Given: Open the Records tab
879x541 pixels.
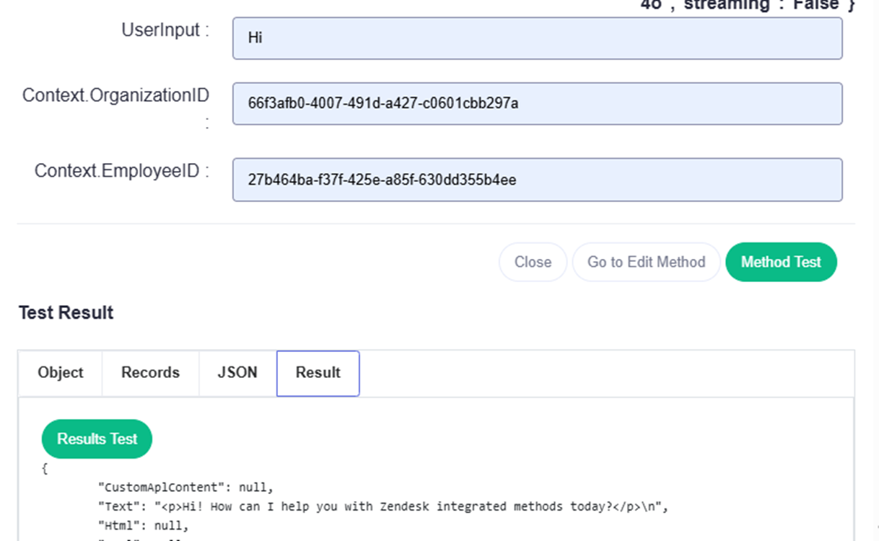Looking at the screenshot, I should 150,373.
